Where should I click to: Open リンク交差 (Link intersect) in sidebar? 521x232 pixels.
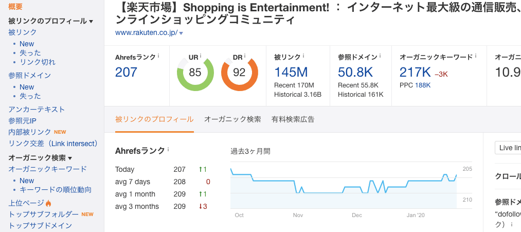[x=52, y=143]
